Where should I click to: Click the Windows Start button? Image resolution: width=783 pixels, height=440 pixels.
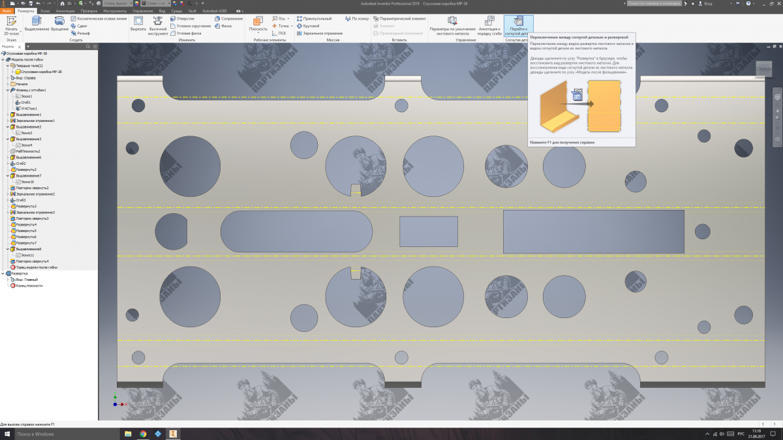pyautogui.click(x=6, y=433)
